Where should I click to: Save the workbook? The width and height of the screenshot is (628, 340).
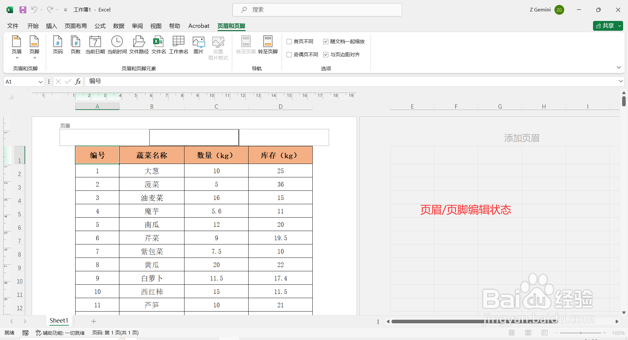tap(23, 10)
